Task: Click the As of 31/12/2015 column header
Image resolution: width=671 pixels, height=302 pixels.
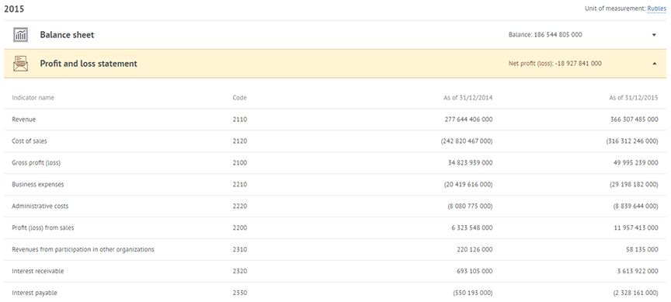Action: [x=634, y=98]
